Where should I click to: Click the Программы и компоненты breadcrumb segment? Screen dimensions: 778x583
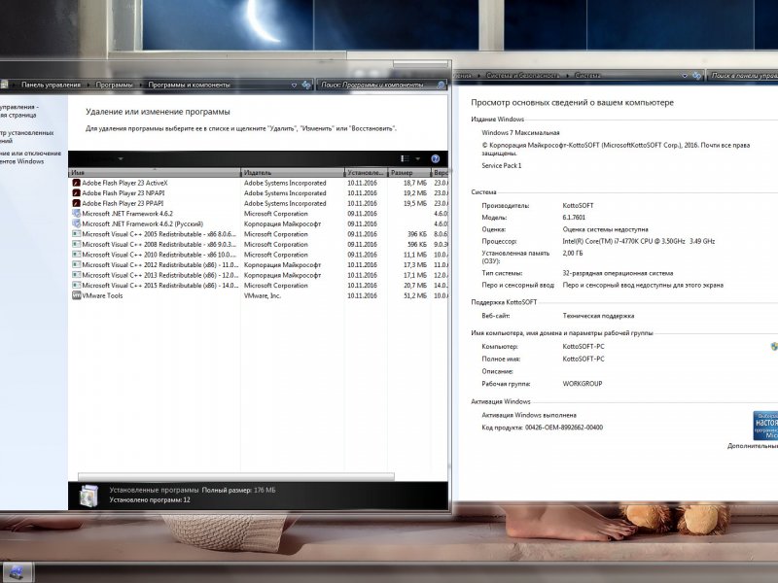point(189,85)
